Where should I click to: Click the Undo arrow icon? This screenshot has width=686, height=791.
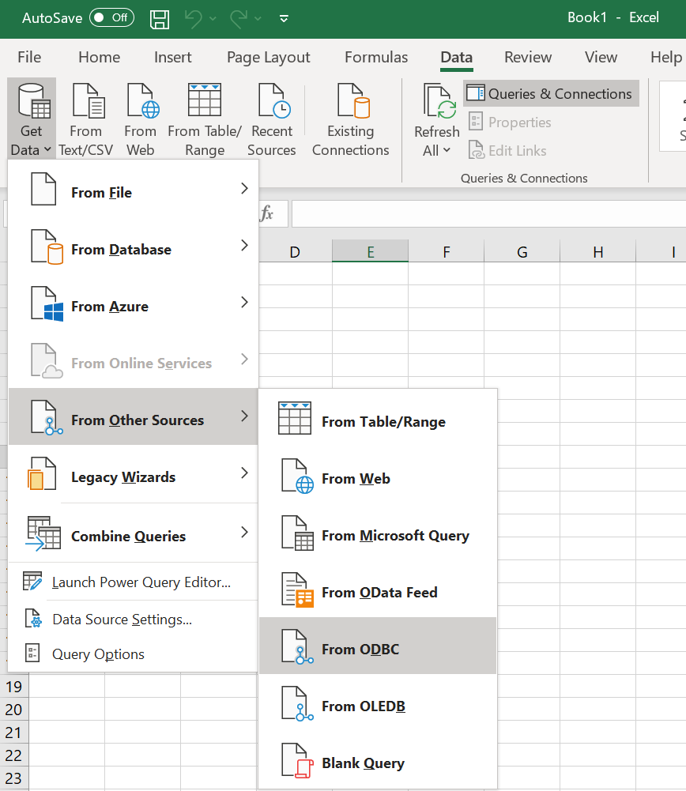coord(193,19)
